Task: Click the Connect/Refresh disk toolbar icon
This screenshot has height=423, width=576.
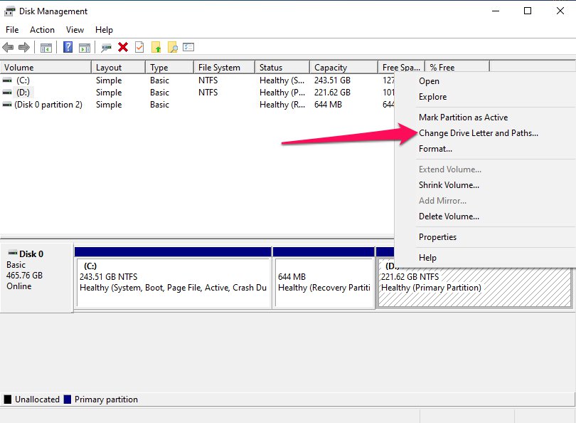Action: click(x=106, y=48)
